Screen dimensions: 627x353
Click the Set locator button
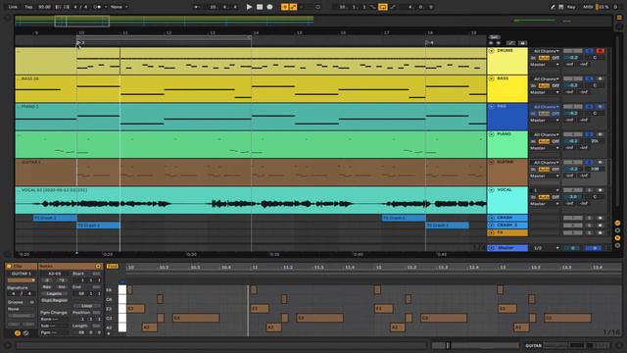click(494, 37)
